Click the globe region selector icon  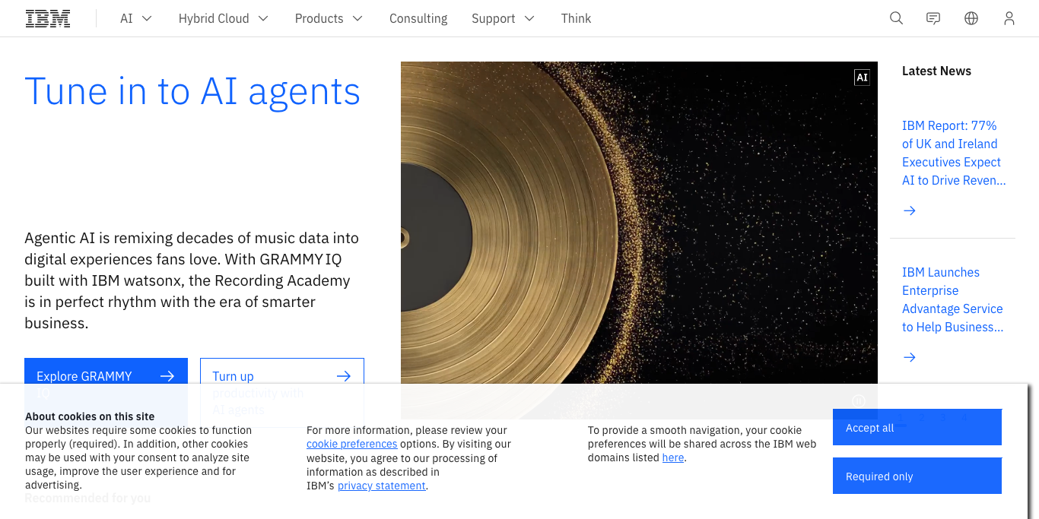coord(971,18)
